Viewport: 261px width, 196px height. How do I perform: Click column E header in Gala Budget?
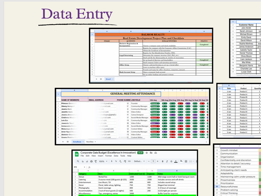(x=177, y=171)
